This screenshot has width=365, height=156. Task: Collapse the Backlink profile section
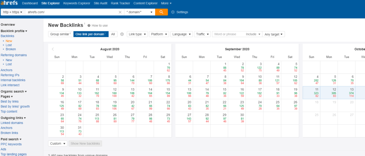[x=14, y=31]
